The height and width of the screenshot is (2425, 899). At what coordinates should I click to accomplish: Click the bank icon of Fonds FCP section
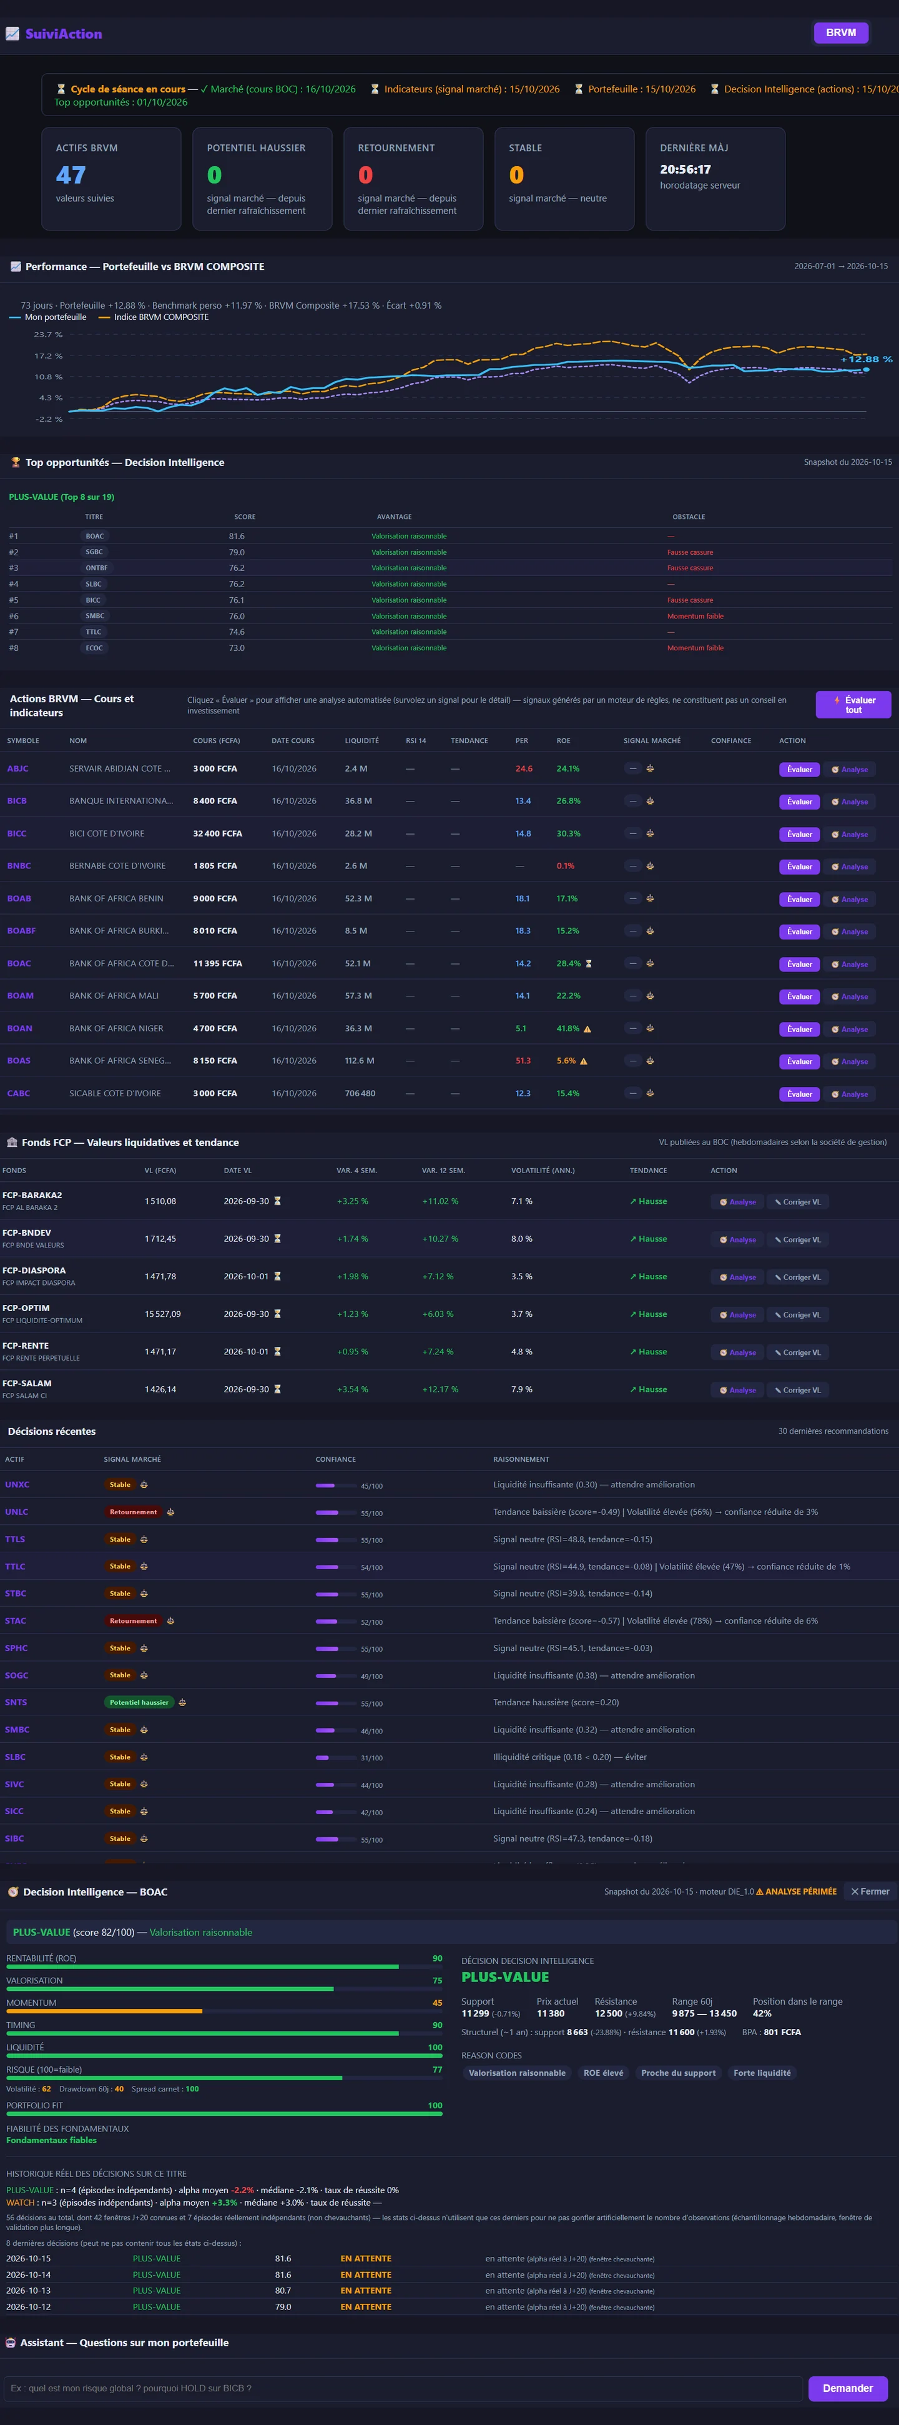pyautogui.click(x=12, y=1142)
